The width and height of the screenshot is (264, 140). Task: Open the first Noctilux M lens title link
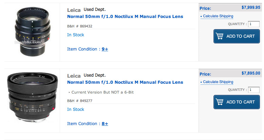125,17
